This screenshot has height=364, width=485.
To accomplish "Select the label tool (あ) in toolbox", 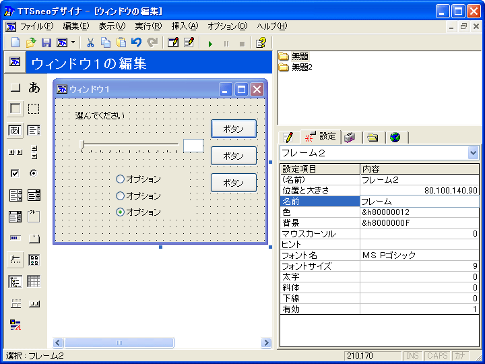I will (34, 88).
